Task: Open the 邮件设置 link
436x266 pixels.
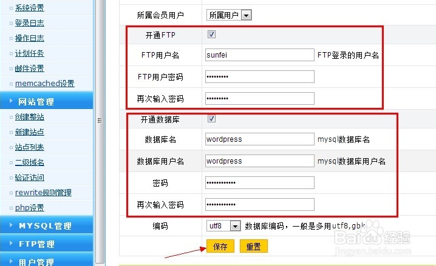Action: pyautogui.click(x=30, y=68)
